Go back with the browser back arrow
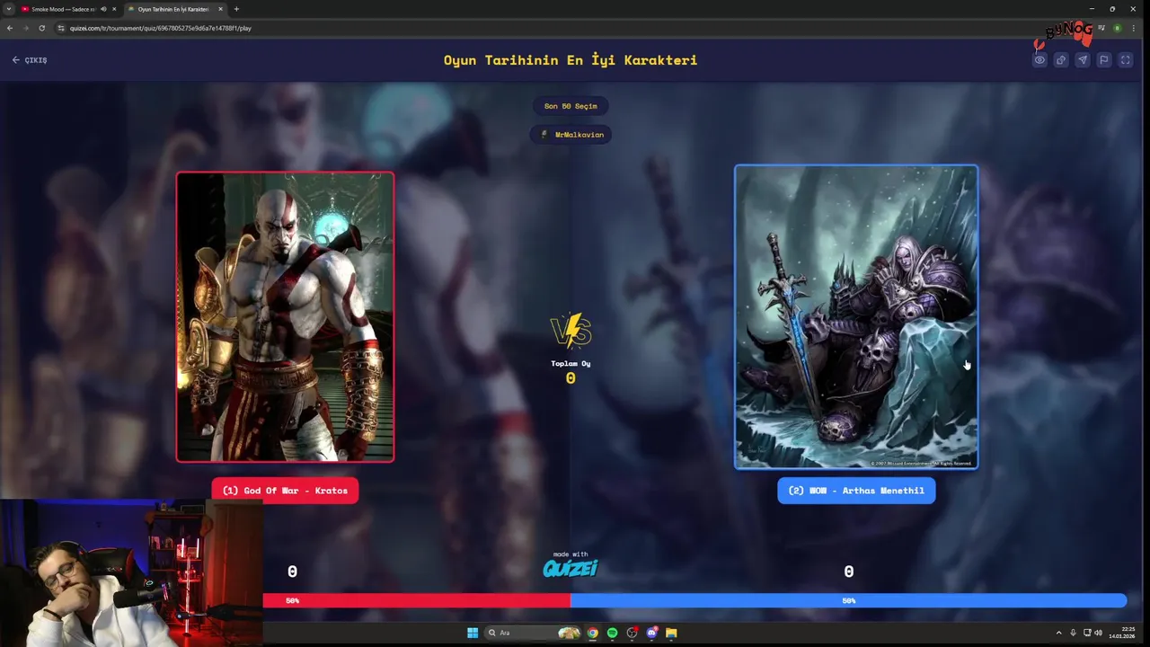 (10, 28)
